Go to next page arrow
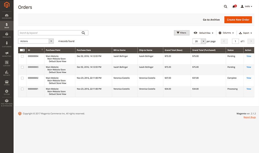Viewport: 259px width, 153px height. click(x=251, y=41)
